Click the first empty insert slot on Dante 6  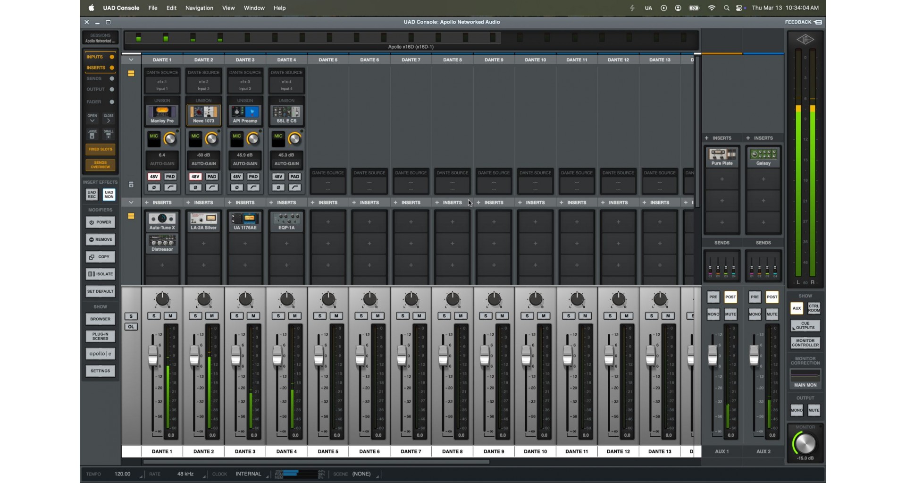[x=369, y=221]
